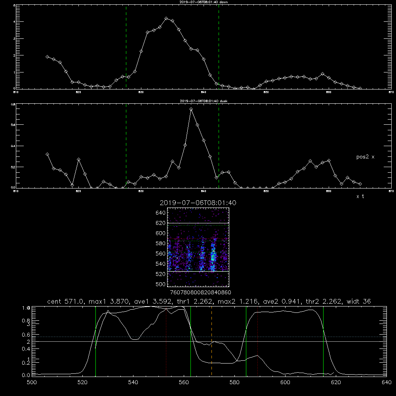
Task: Click solid green line at 525 in bottom plot
Action: click(95, 341)
